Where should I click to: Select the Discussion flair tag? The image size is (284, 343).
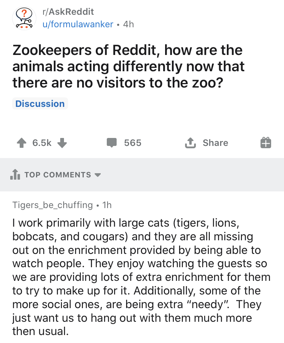tap(40, 103)
